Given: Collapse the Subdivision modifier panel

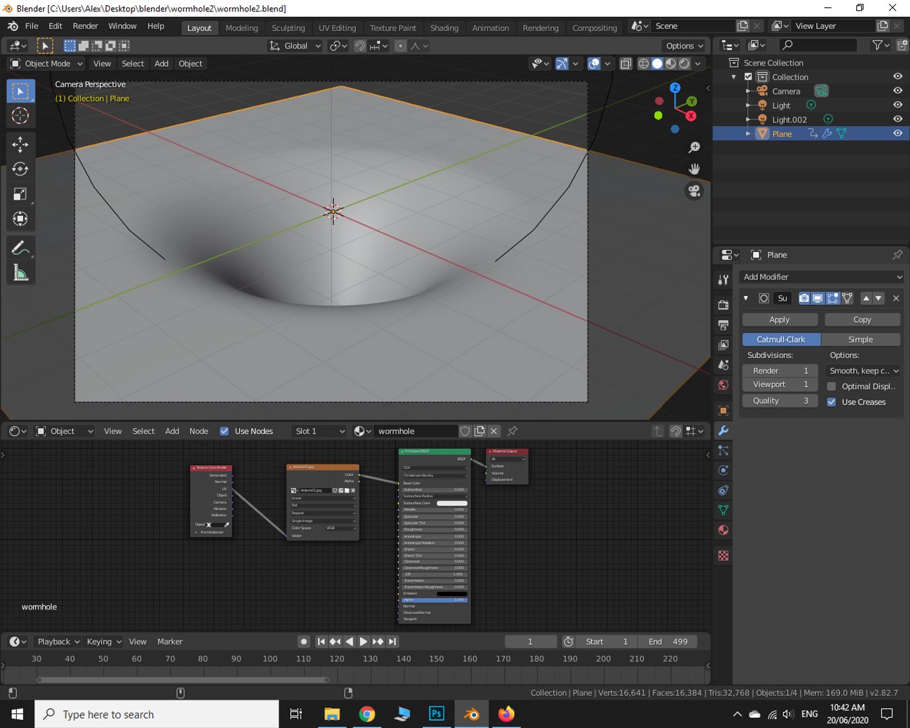Looking at the screenshot, I should [746, 299].
